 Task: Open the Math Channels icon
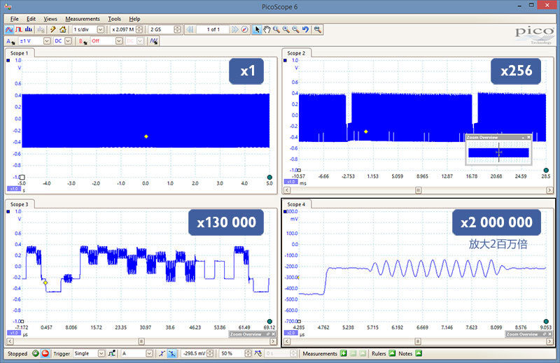(154, 41)
